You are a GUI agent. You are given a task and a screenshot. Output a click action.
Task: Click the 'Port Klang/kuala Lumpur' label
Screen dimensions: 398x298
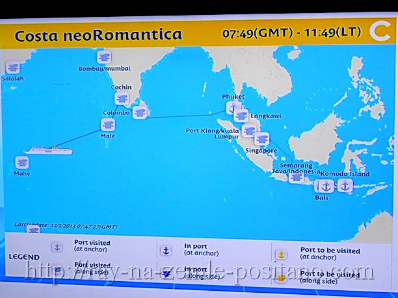[213, 134]
